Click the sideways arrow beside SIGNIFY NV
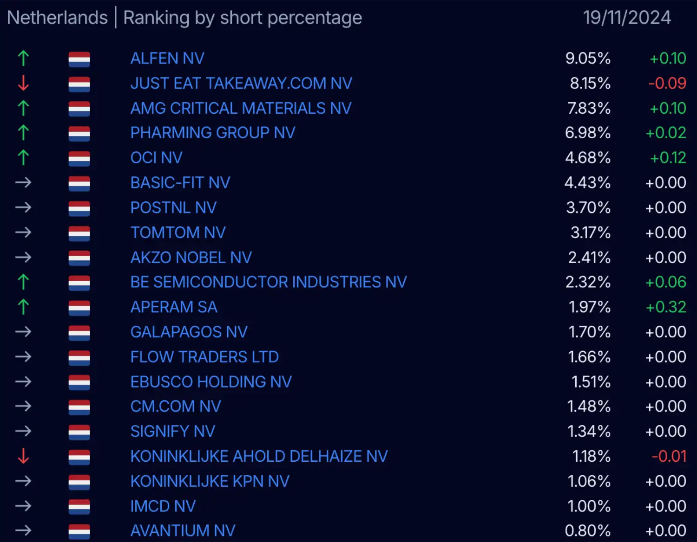The width and height of the screenshot is (697, 542). click(x=23, y=432)
